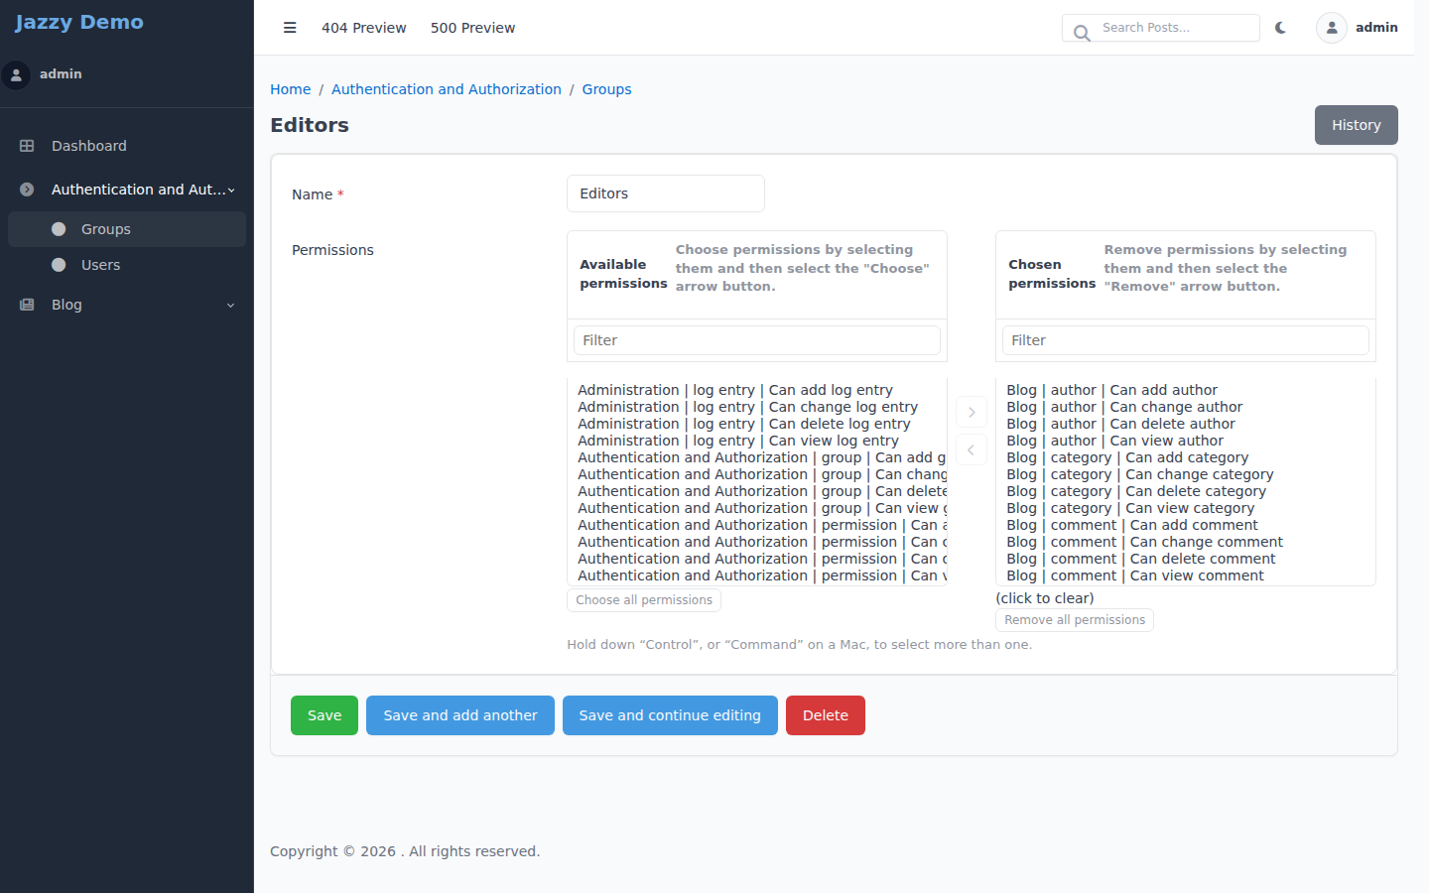Click the (click to clear) text
This screenshot has height=893, width=1429.
pos(1045,598)
